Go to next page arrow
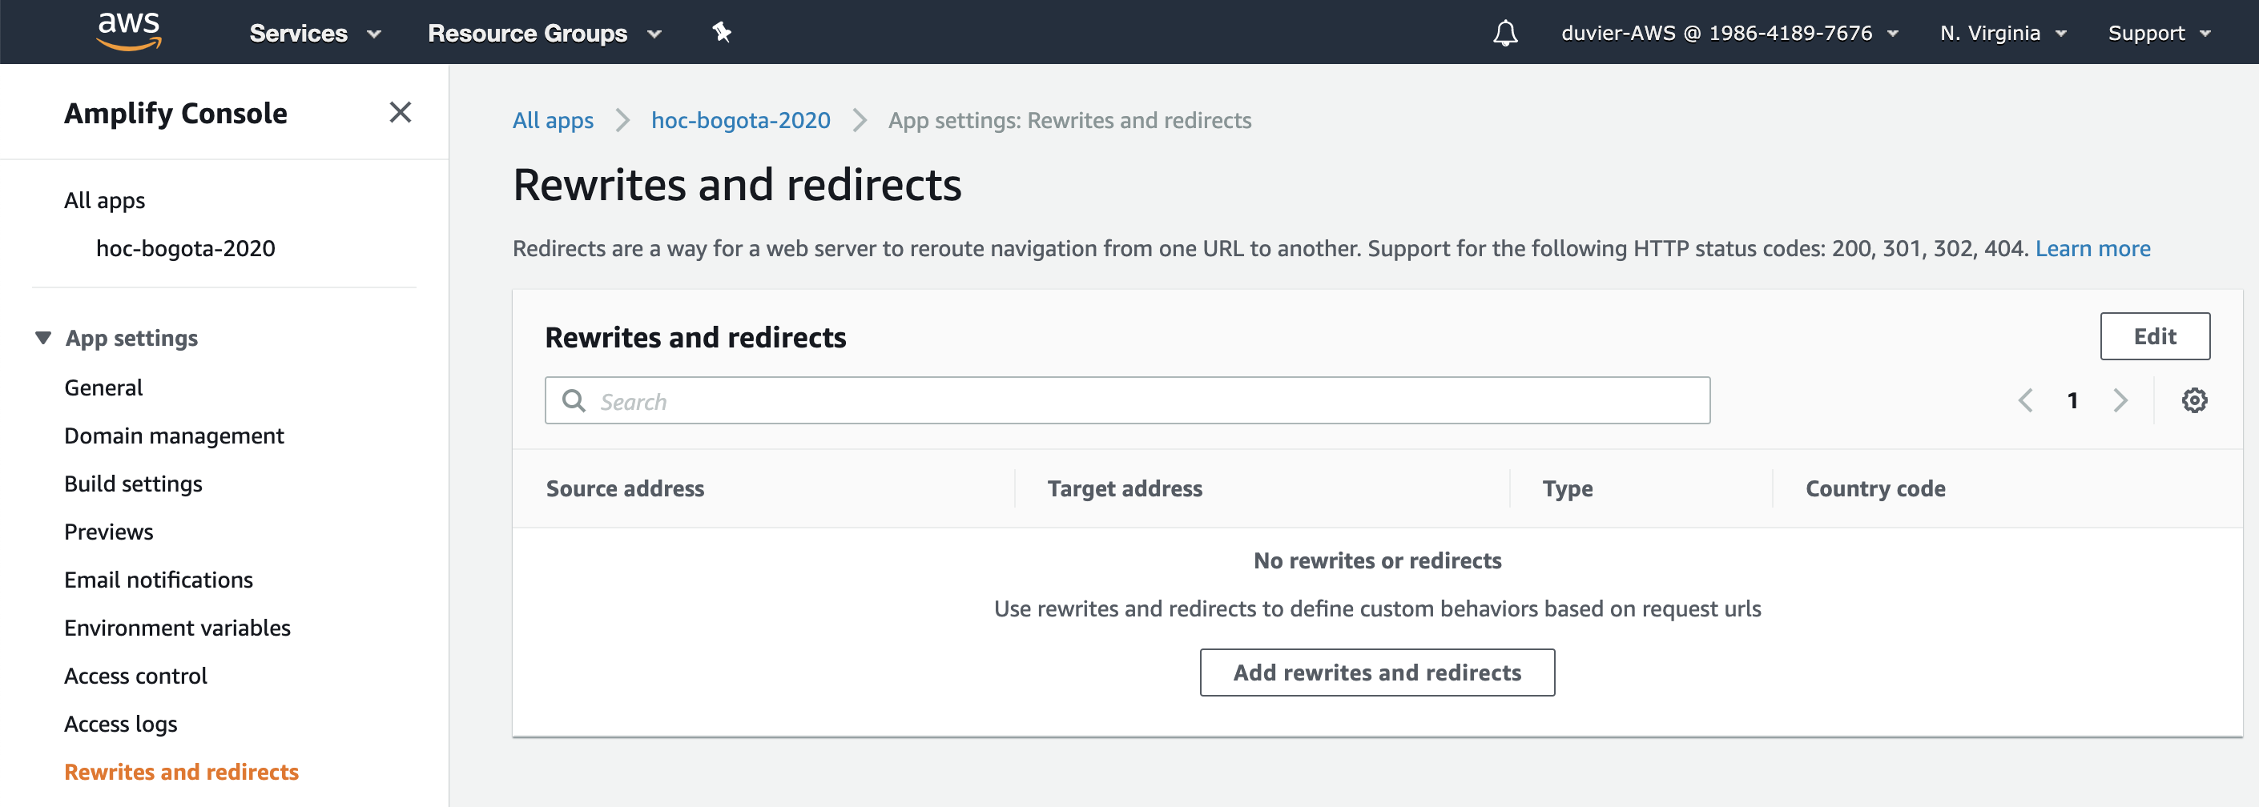This screenshot has width=2259, height=807. (x=2120, y=401)
